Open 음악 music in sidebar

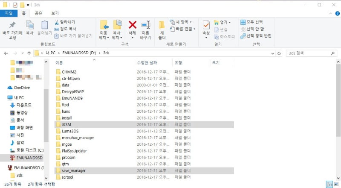click(17, 143)
